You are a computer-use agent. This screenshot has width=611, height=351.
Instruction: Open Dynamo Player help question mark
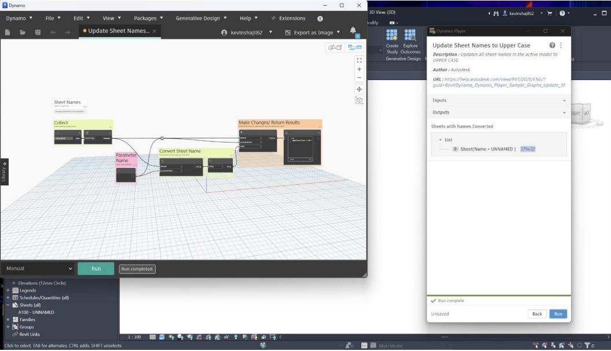click(x=552, y=45)
